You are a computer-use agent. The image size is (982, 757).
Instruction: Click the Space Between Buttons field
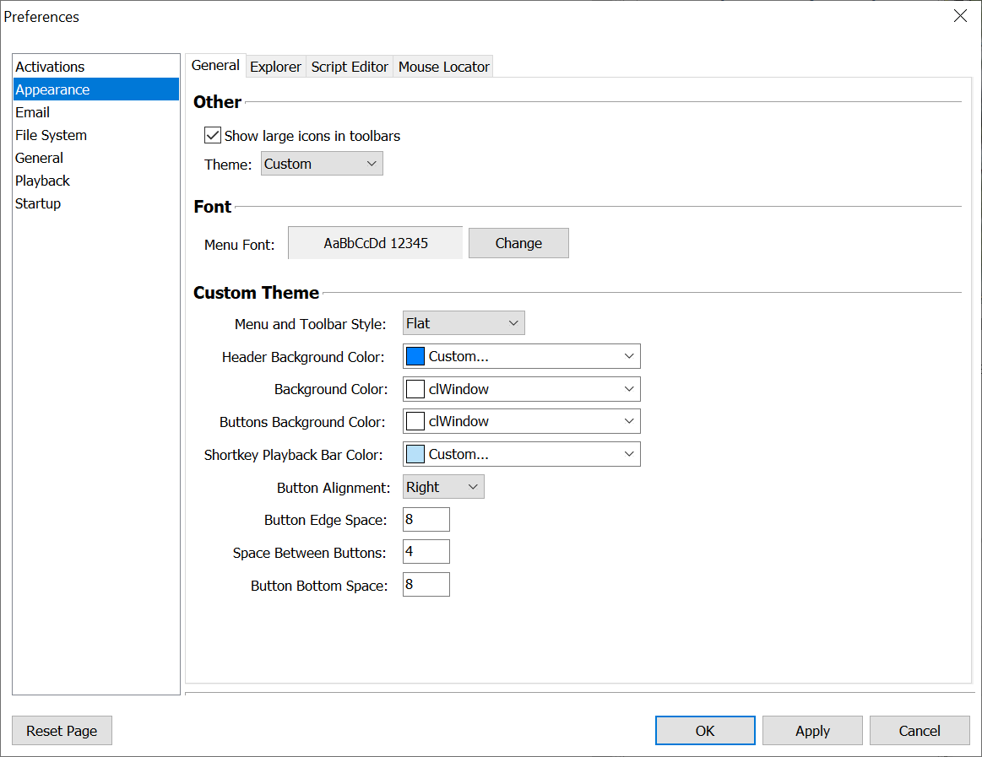tap(426, 553)
